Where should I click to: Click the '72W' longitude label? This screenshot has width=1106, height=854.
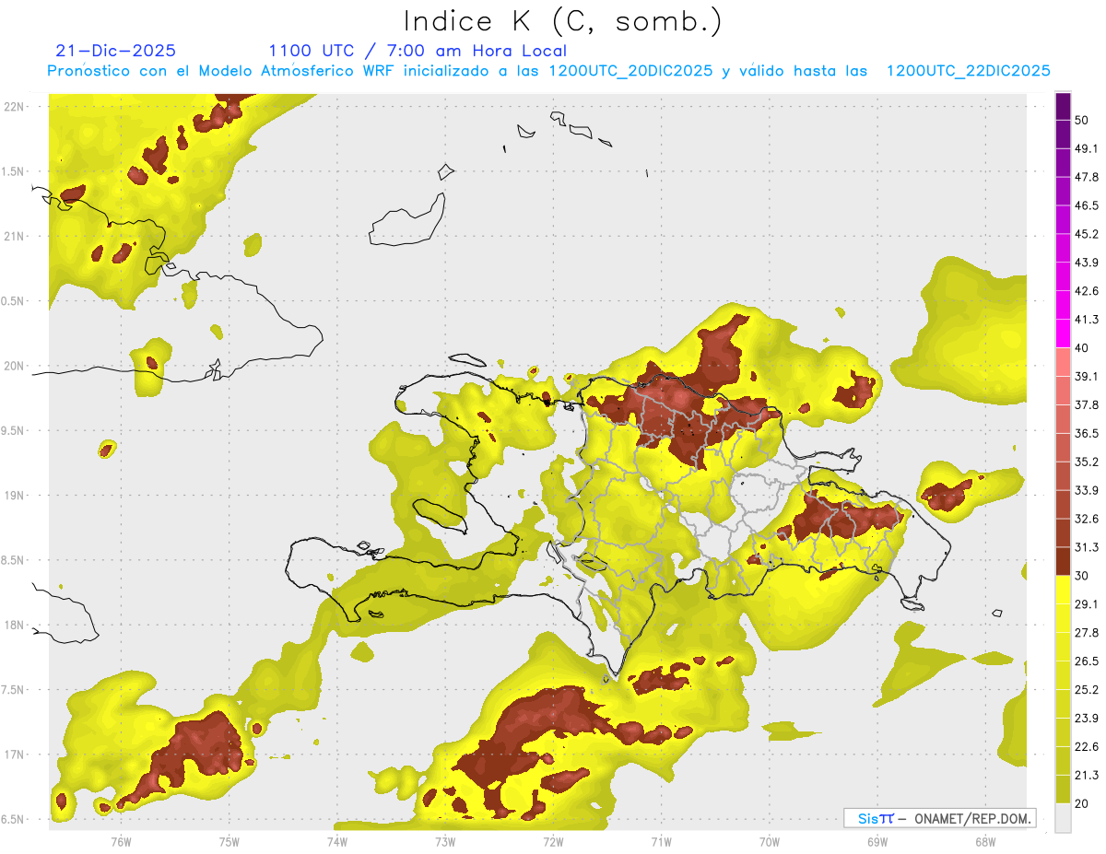pyautogui.click(x=553, y=841)
